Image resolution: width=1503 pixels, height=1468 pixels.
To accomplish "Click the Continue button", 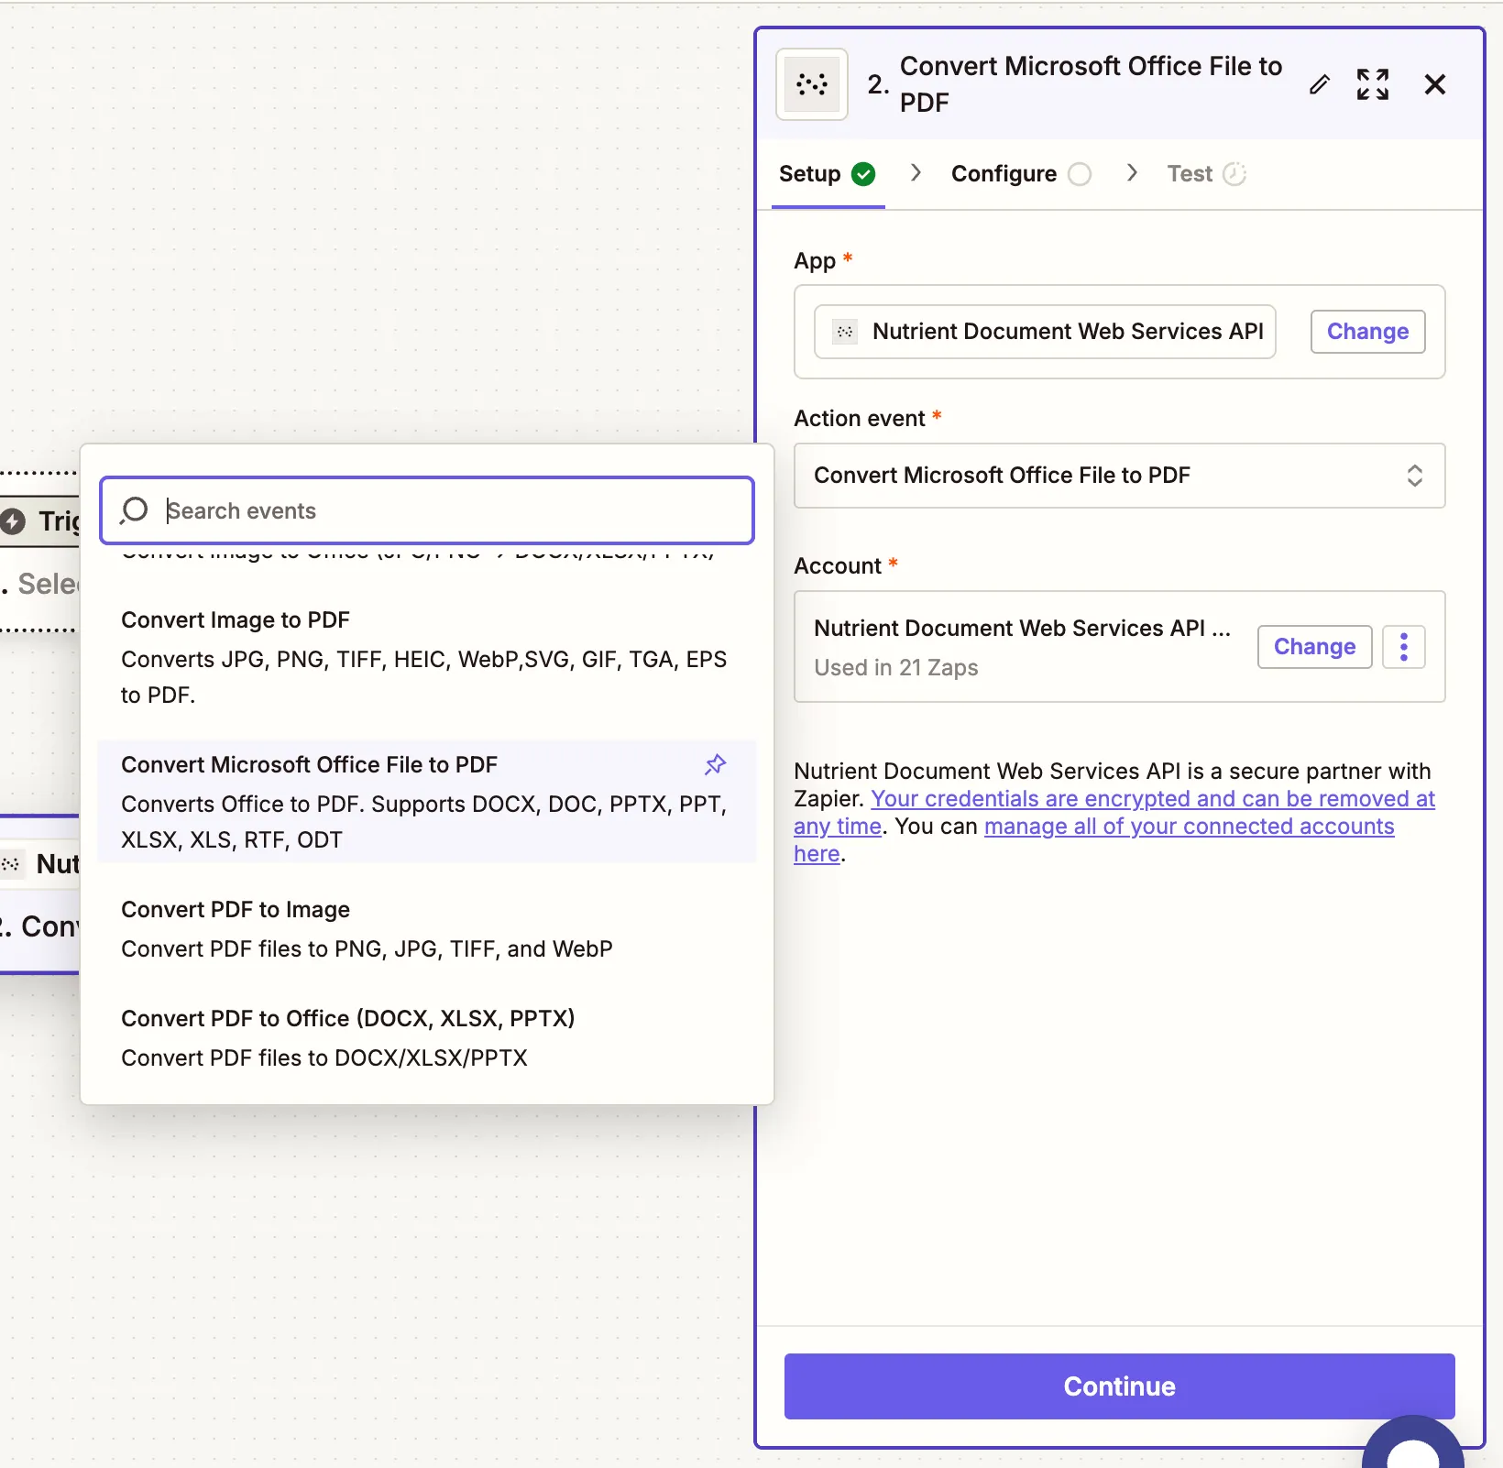I will 1118,1386.
